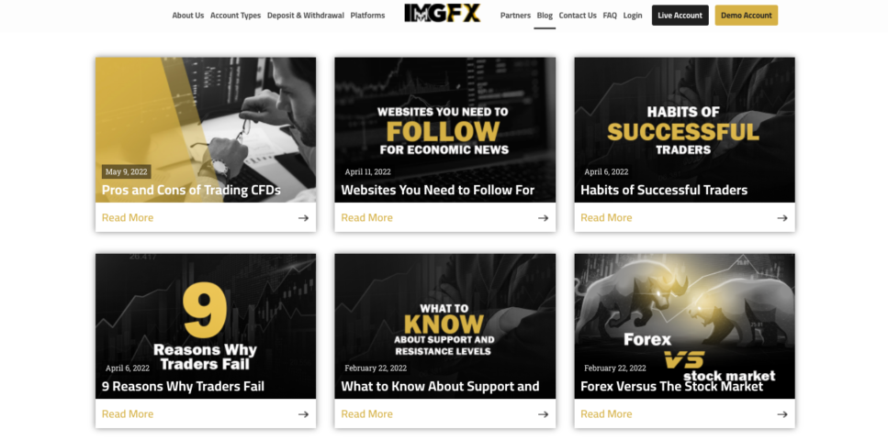Click arrow icon under Habits of Successful Traders
Viewport: 888px width, 440px height.
(782, 218)
